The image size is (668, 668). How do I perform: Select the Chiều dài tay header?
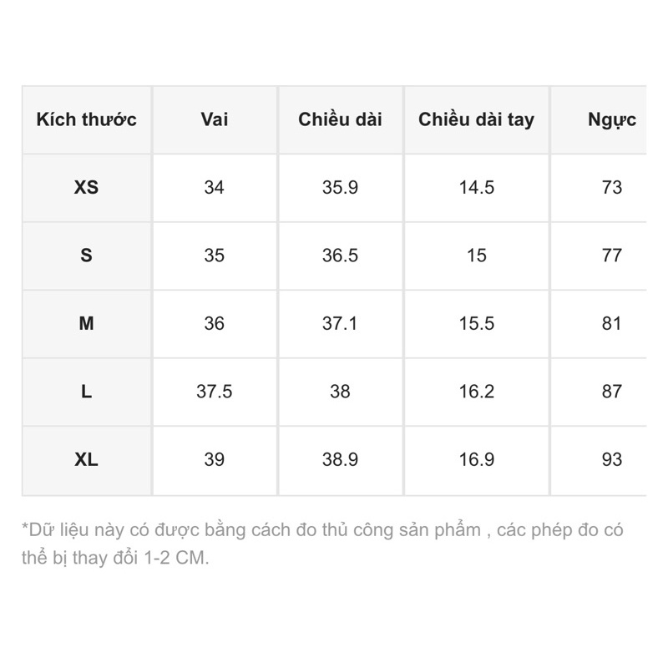pos(476,119)
